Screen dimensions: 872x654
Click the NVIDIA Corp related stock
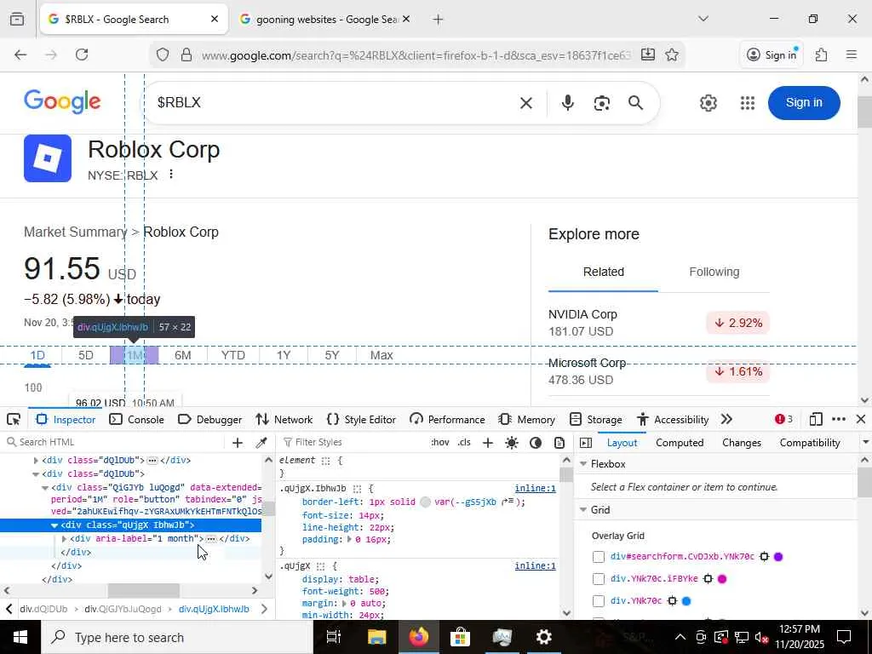click(x=658, y=323)
